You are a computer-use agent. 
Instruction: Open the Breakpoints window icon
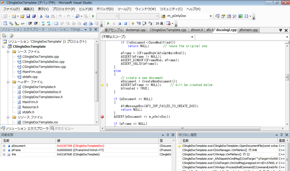click(x=168, y=24)
